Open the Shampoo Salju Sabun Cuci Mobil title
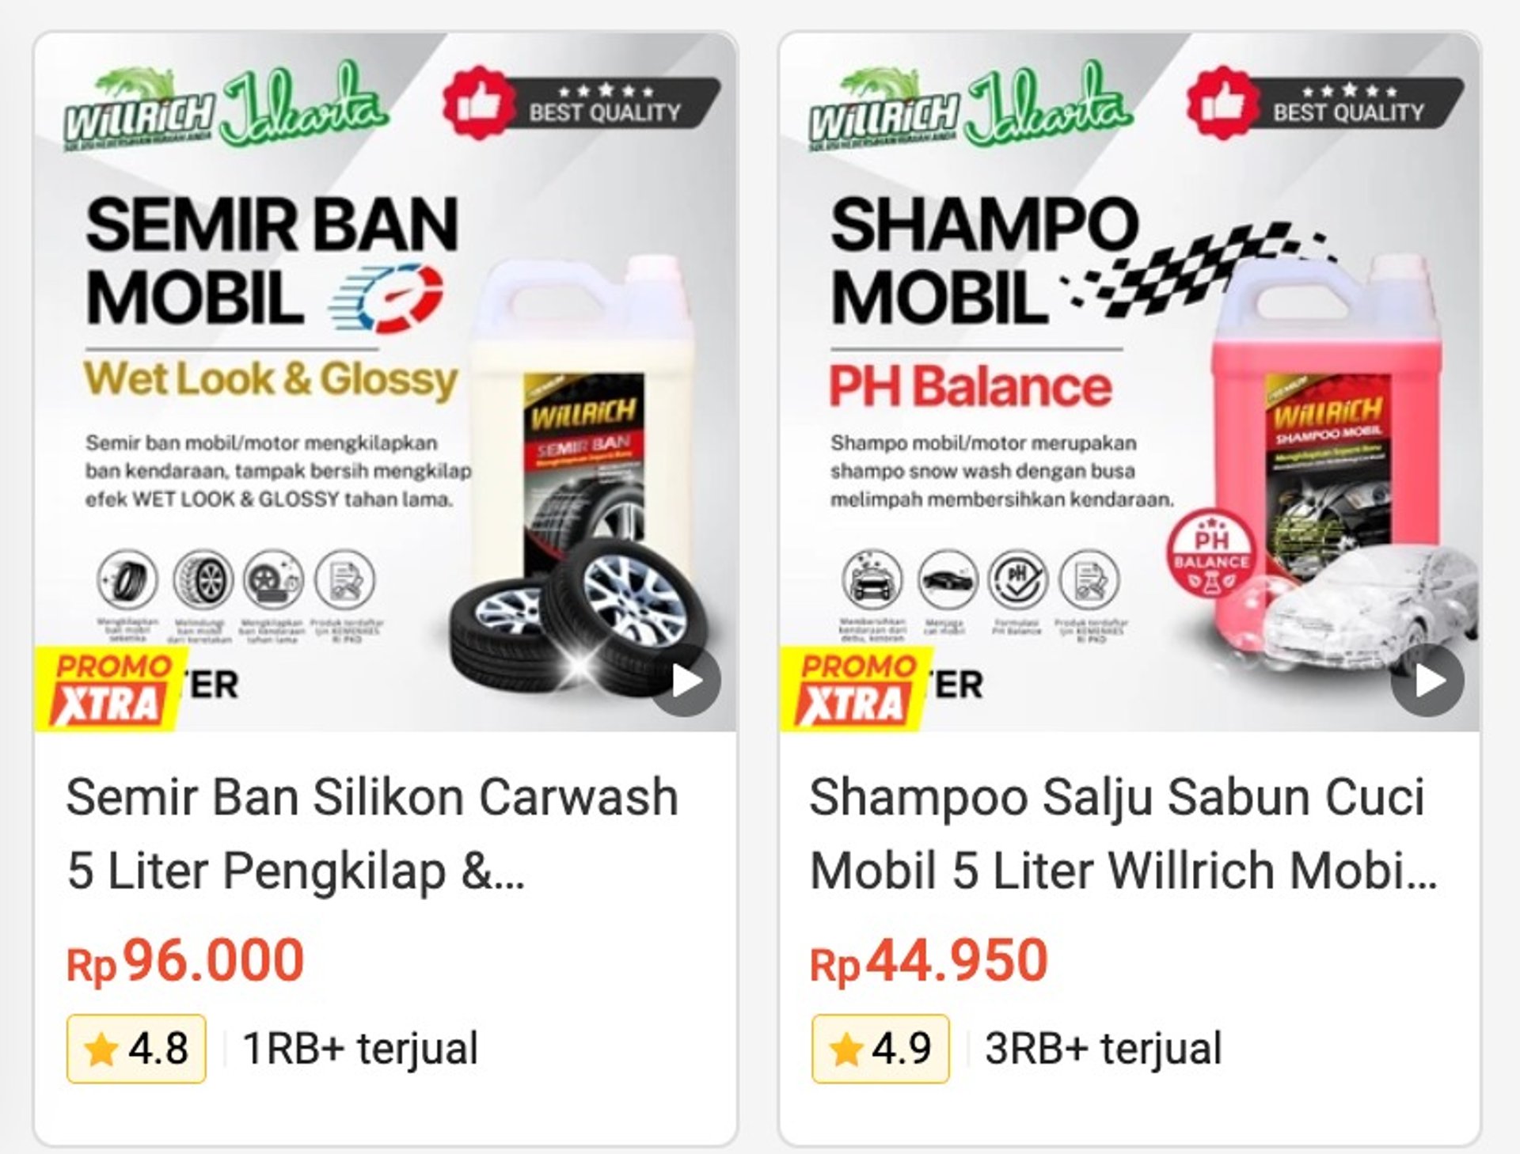 1124,833
